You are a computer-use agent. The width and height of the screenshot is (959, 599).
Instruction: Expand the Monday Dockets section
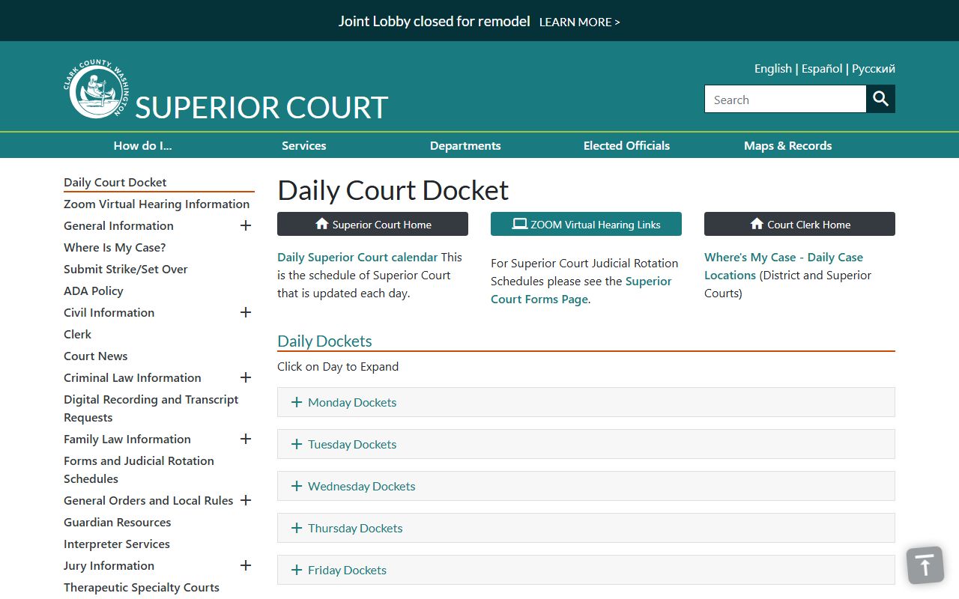point(586,402)
